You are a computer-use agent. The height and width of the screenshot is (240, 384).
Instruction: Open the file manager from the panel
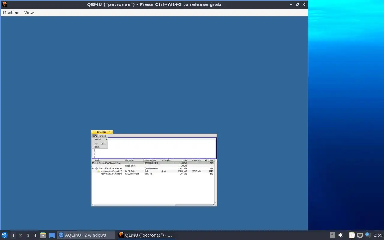(43, 235)
